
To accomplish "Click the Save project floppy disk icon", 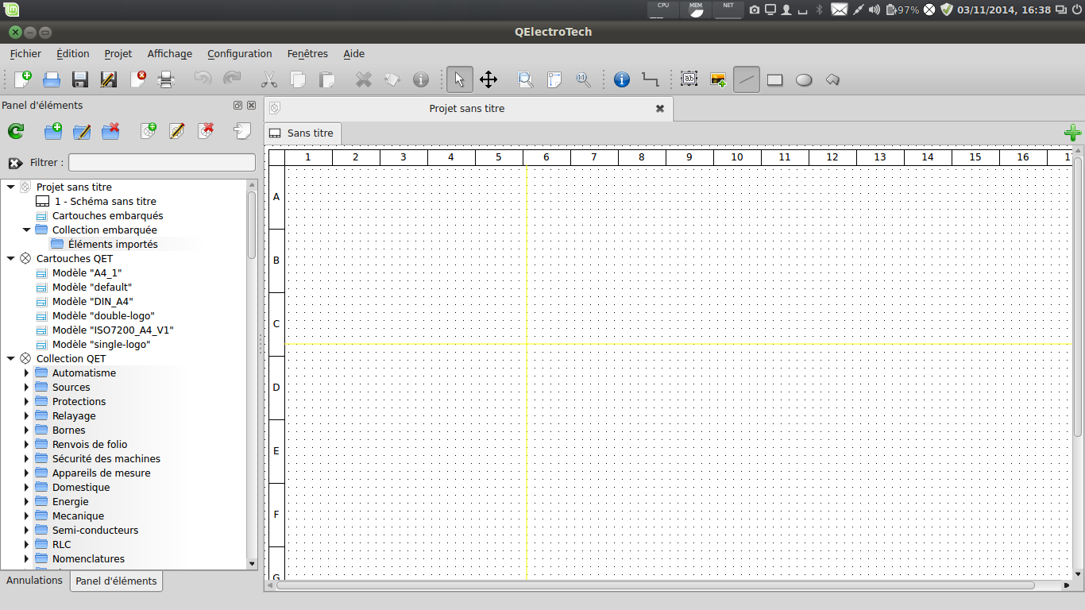I will (80, 79).
